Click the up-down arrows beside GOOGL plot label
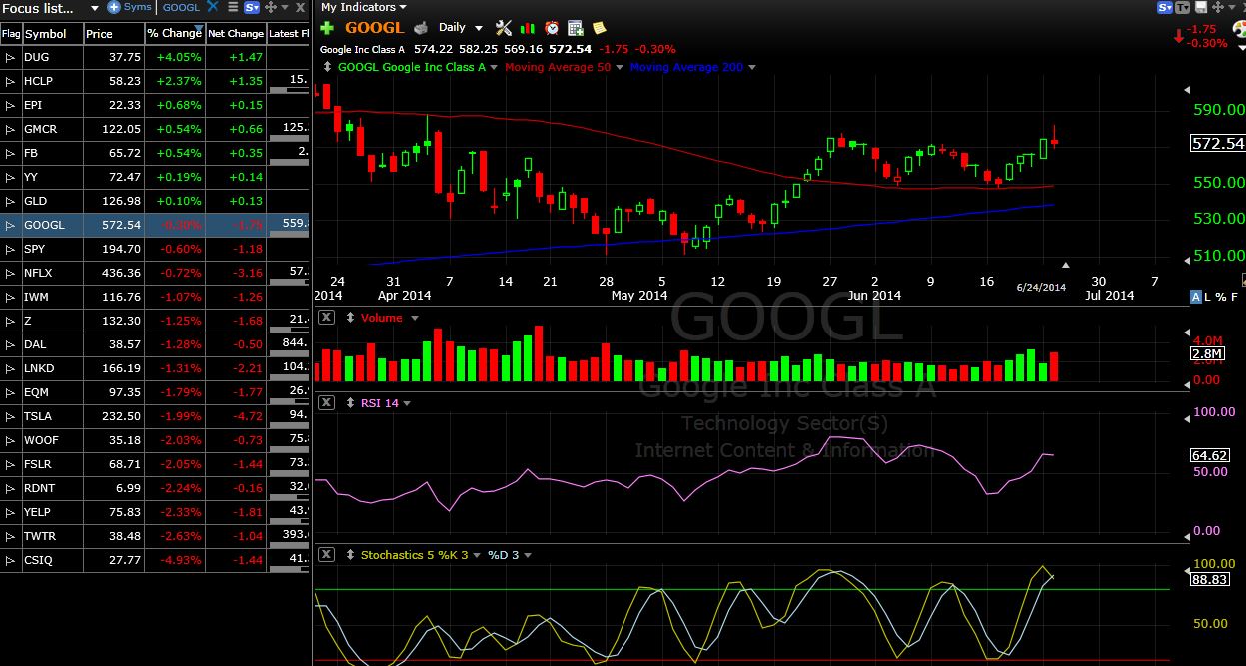The width and height of the screenshot is (1246, 666). [329, 67]
